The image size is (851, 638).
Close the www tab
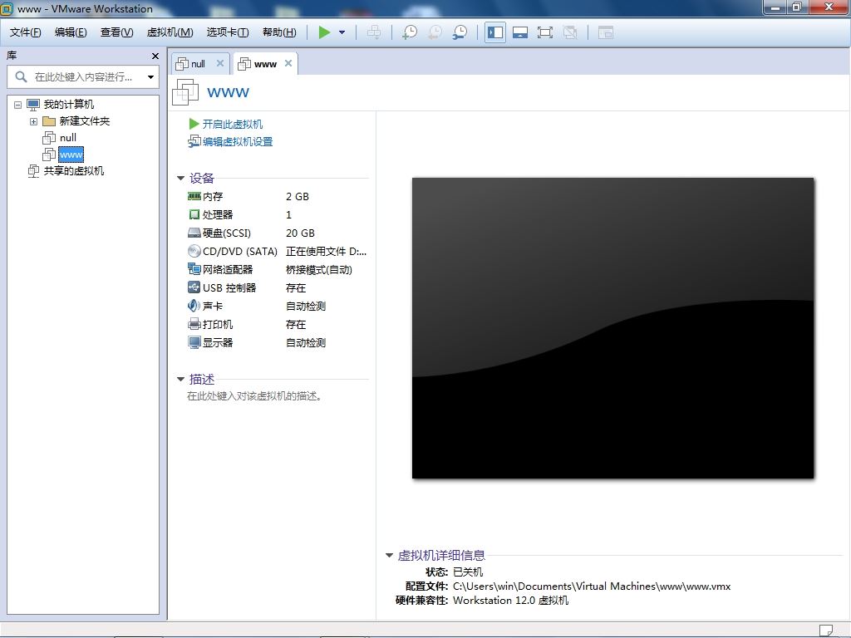pos(288,63)
